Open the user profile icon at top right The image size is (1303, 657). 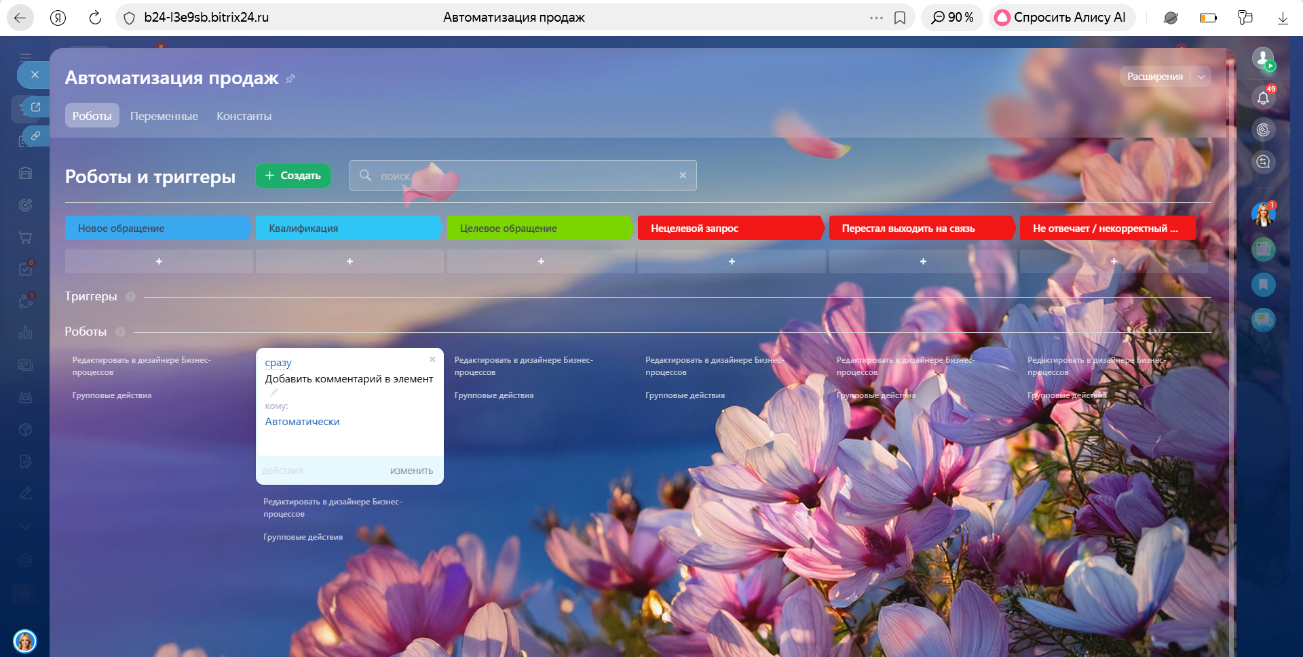point(1263,58)
